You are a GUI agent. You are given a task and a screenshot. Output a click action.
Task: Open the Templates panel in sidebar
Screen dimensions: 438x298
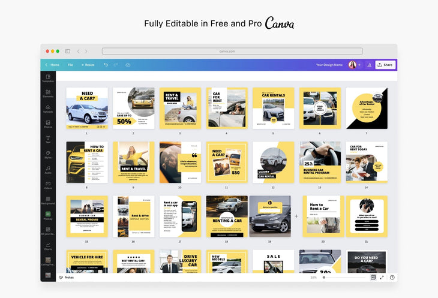[48, 77]
